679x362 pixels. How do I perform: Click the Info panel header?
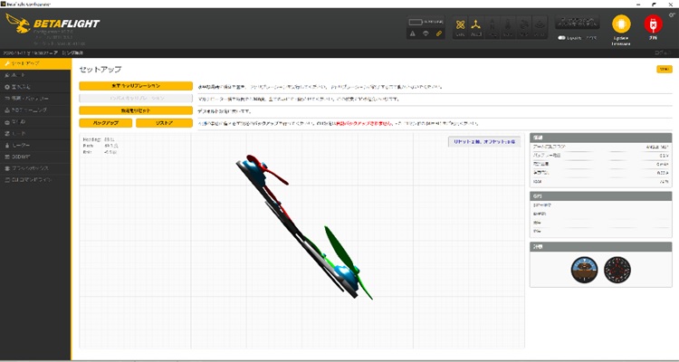(600, 138)
